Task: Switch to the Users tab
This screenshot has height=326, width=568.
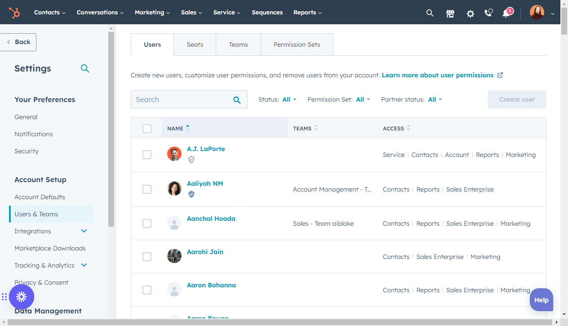Action: pos(152,45)
